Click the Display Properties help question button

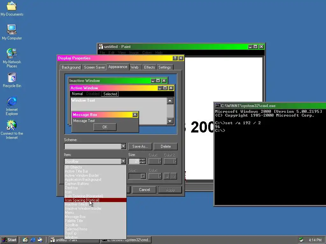(175, 58)
